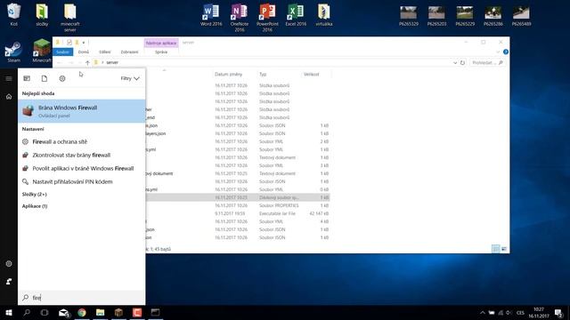Change the CES keyboard language indicator

(x=520, y=313)
